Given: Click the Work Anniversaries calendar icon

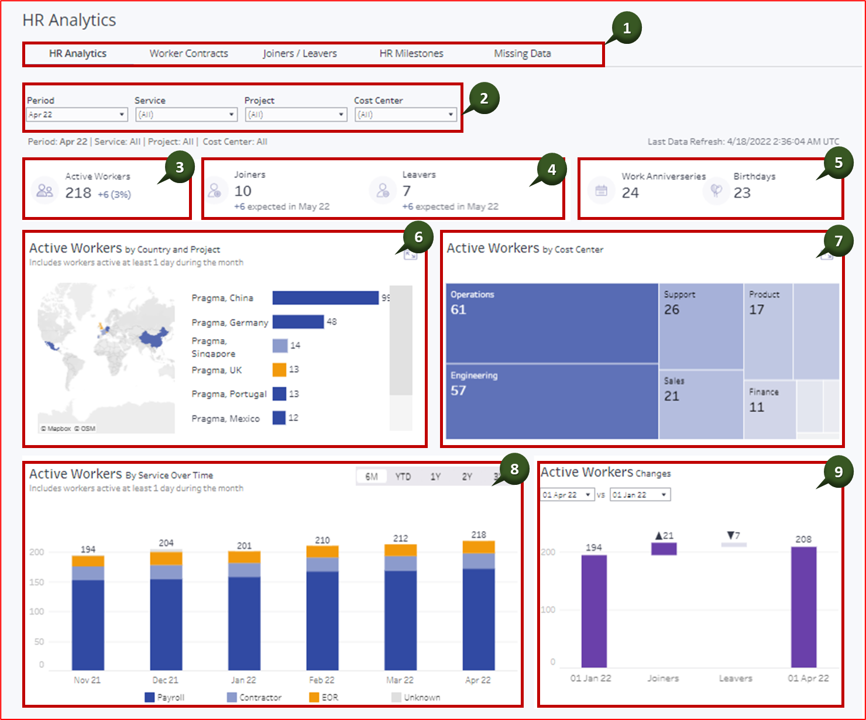Looking at the screenshot, I should [x=600, y=190].
